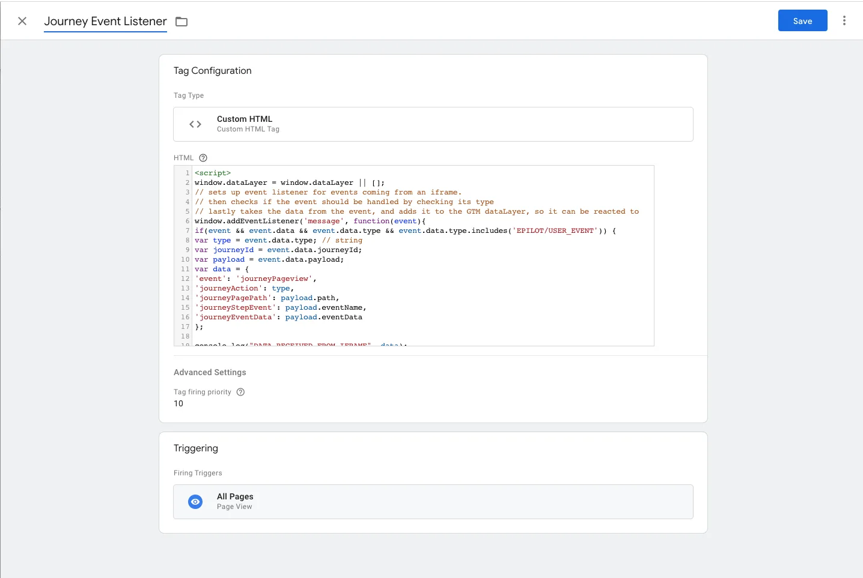The width and height of the screenshot is (863, 578).
Task: Save the tag
Action: tap(802, 21)
